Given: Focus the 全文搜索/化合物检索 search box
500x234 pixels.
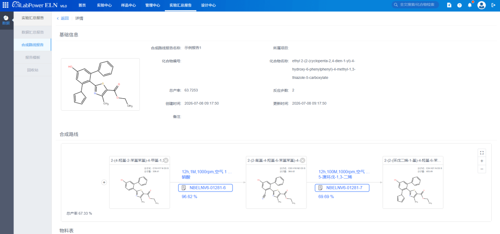Looking at the screenshot, I should (415, 5).
